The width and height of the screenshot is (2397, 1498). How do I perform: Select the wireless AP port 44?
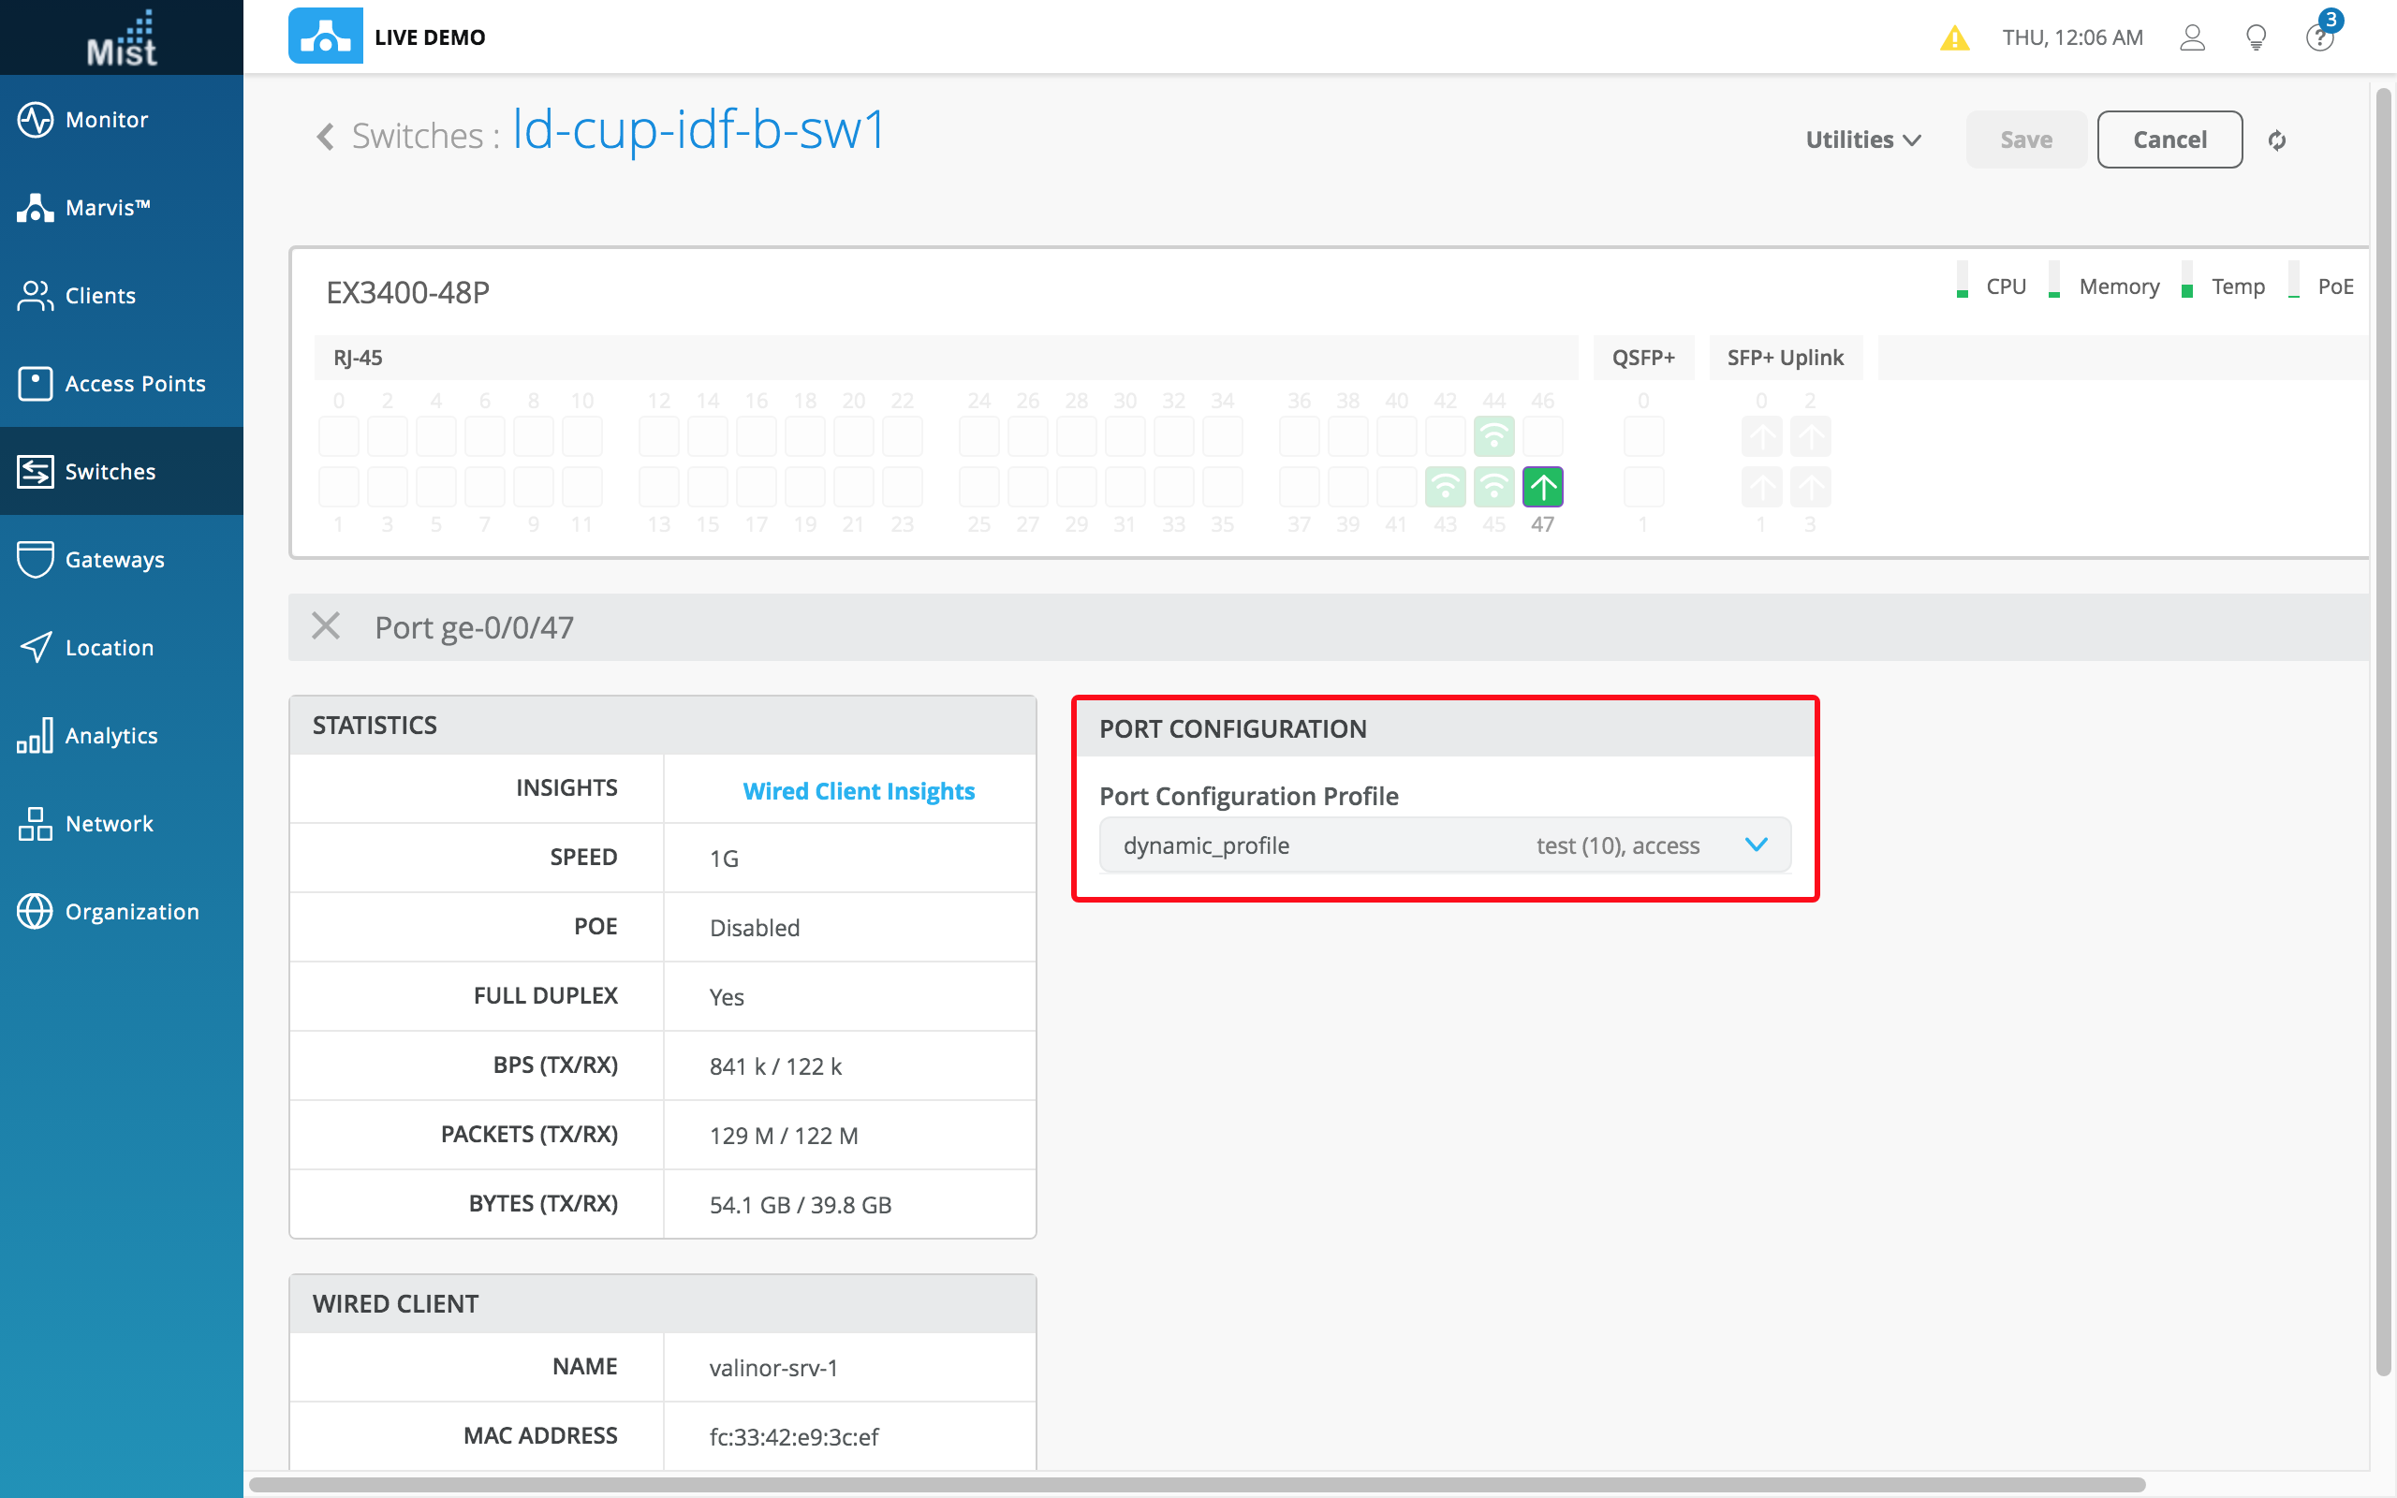click(x=1493, y=436)
